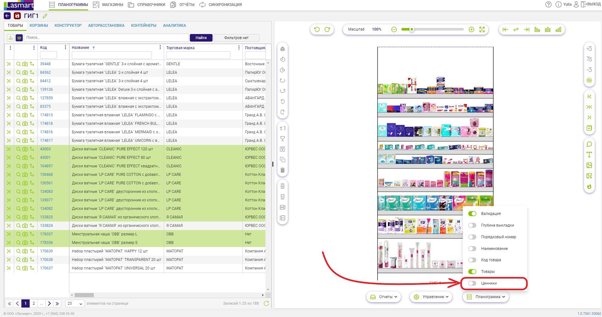Open the АВТОРАССТАНОВКА tab
This screenshot has height=317, width=602.
tap(106, 26)
